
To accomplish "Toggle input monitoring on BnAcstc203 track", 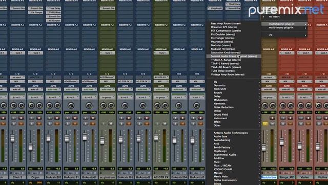I will click(50, 118).
